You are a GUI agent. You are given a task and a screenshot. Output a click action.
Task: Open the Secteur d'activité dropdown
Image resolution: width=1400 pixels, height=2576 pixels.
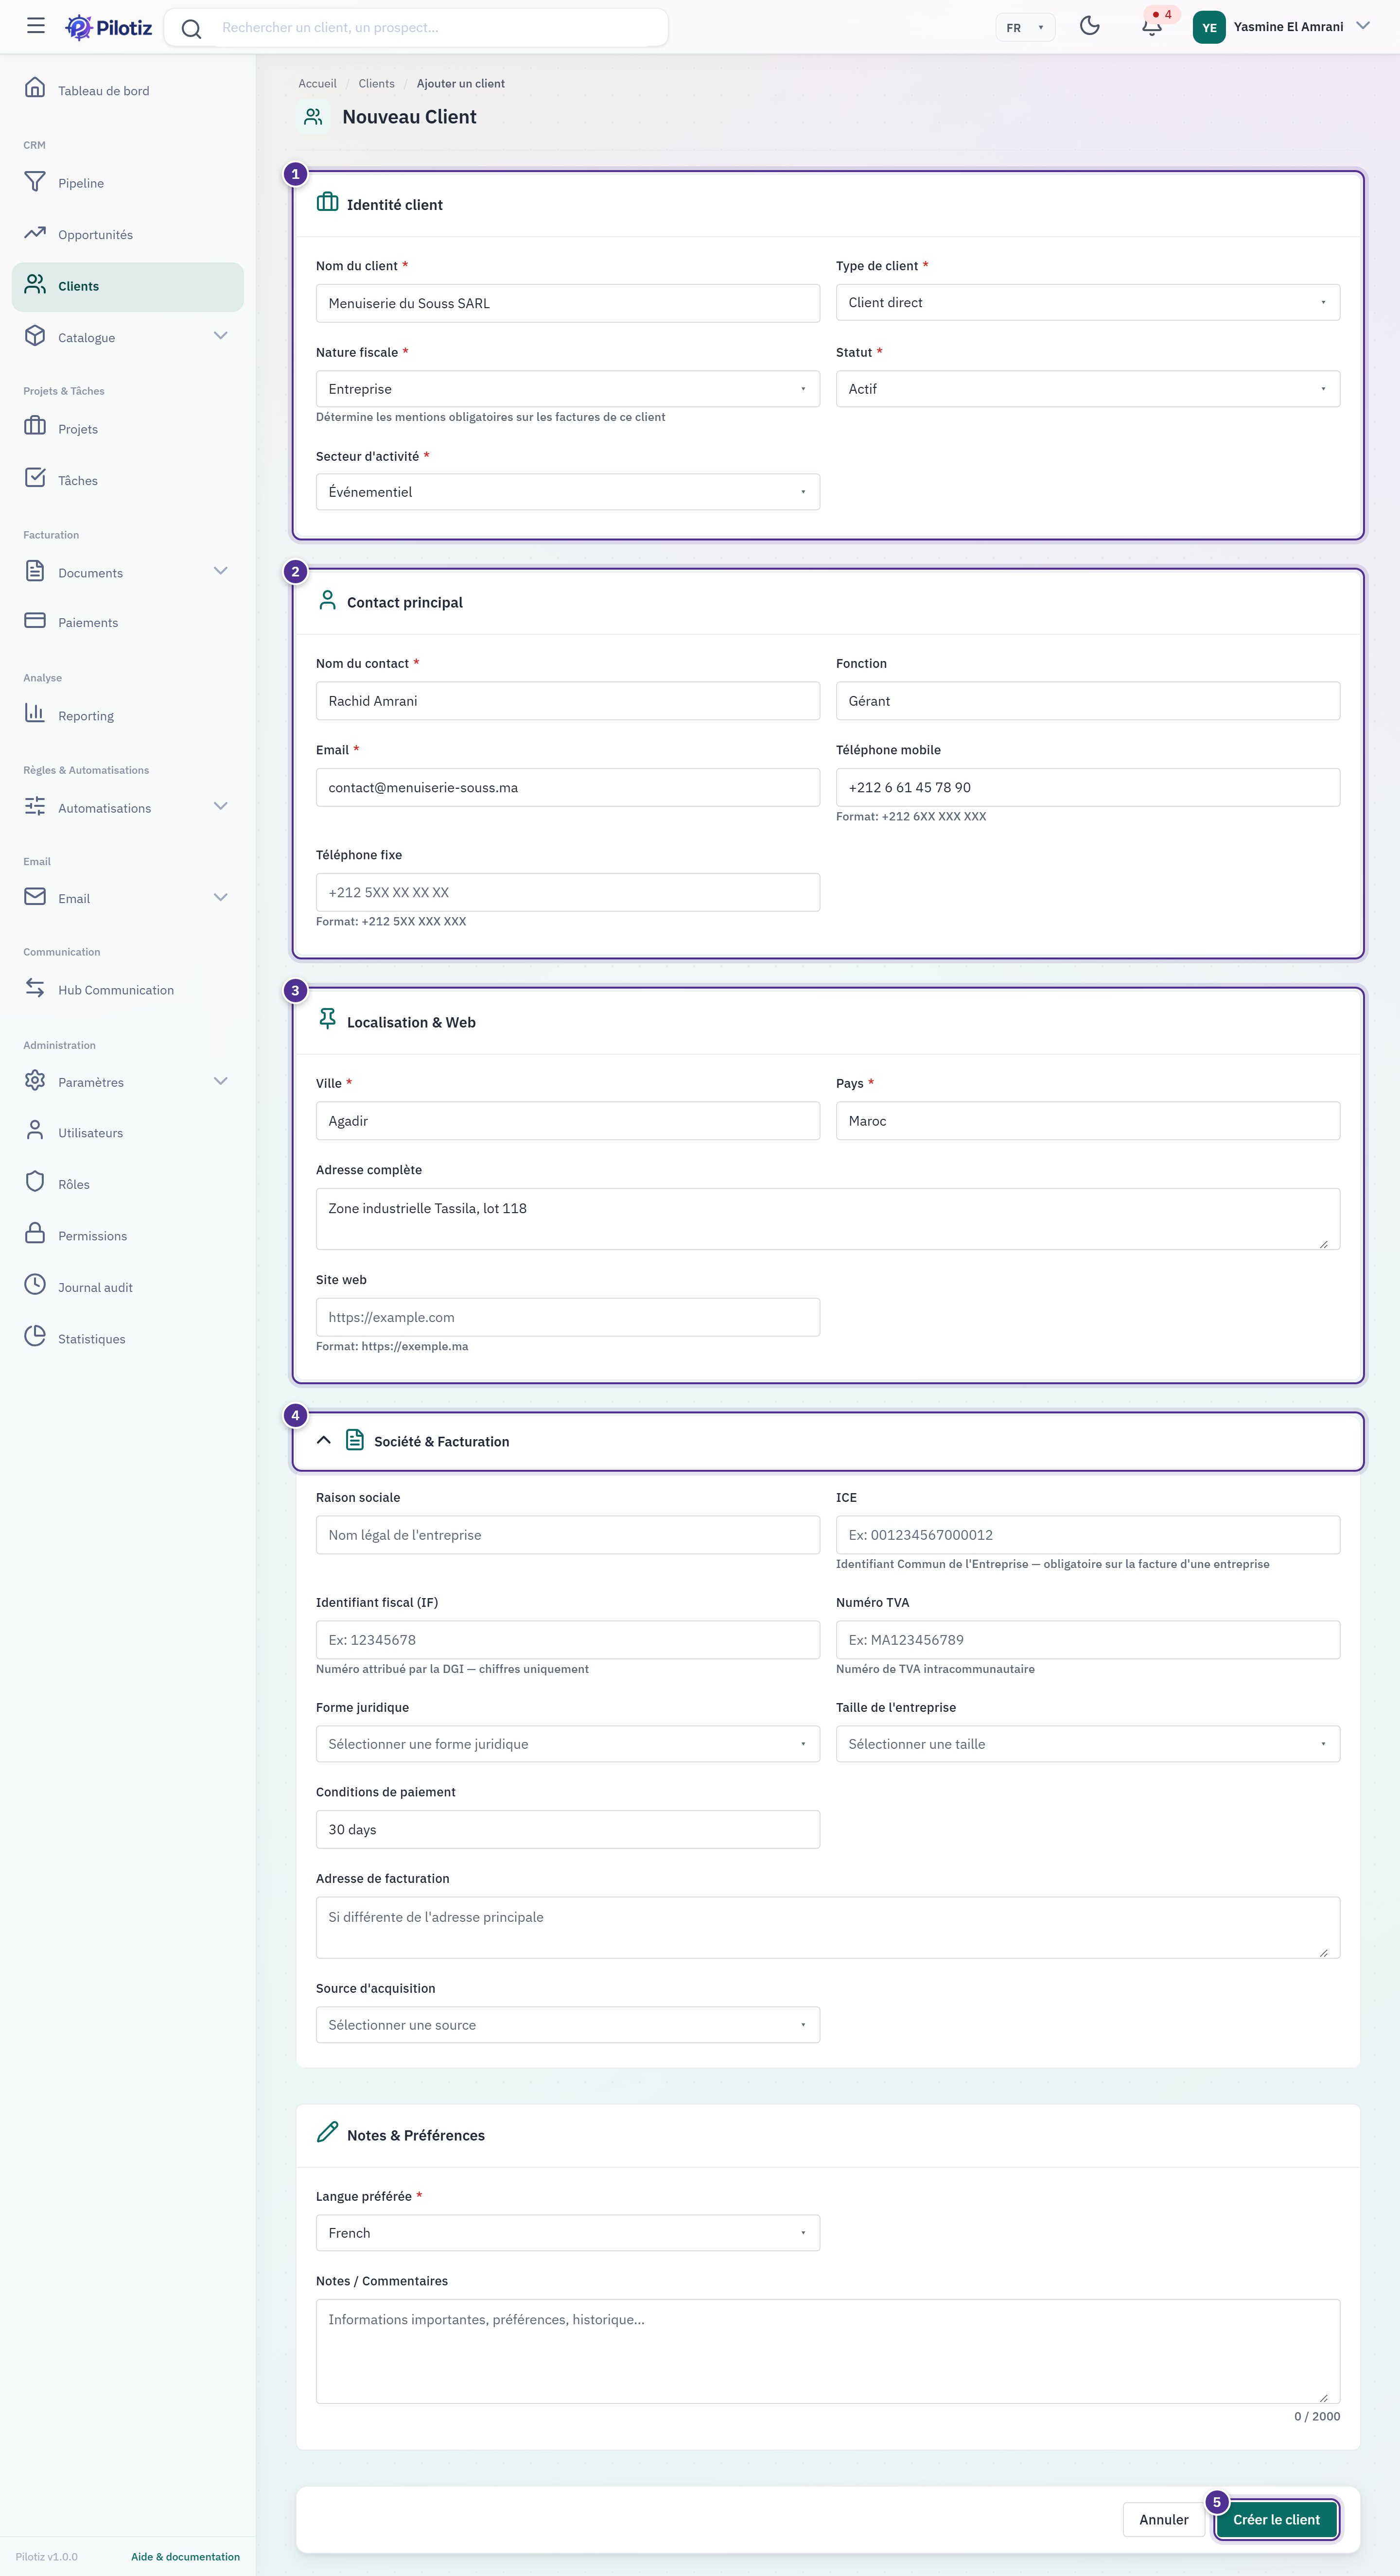click(568, 492)
